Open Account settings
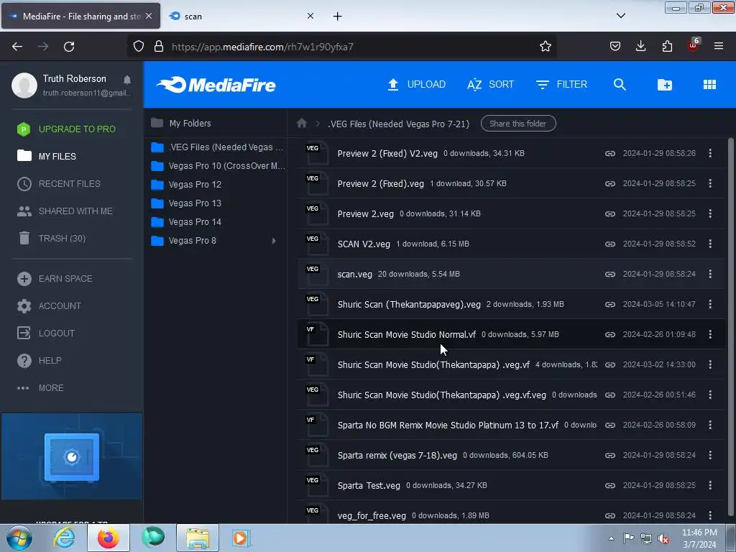Image resolution: width=736 pixels, height=552 pixels. 50,306
